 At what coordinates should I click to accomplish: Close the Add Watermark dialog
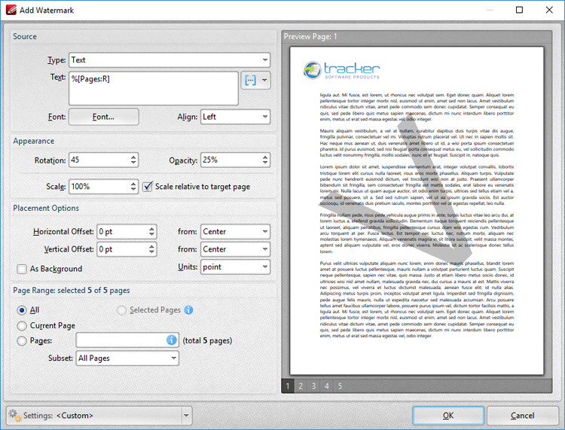[549, 10]
